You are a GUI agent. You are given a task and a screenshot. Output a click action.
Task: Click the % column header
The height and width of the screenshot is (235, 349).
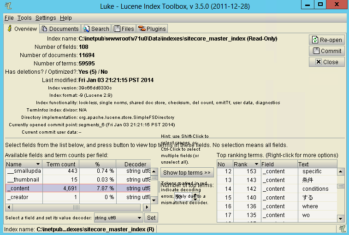pyautogui.click(x=97, y=164)
